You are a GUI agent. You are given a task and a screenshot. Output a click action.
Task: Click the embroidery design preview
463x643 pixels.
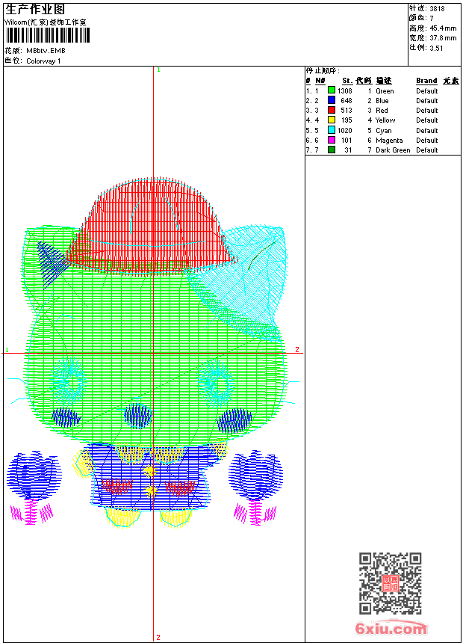(x=152, y=353)
